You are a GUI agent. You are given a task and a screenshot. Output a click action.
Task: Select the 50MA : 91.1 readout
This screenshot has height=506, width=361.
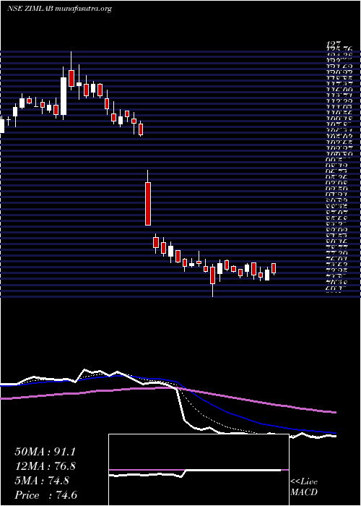[45, 452]
